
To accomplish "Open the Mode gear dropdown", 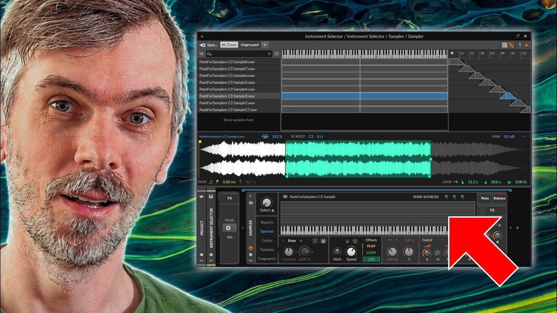I will (229, 228).
